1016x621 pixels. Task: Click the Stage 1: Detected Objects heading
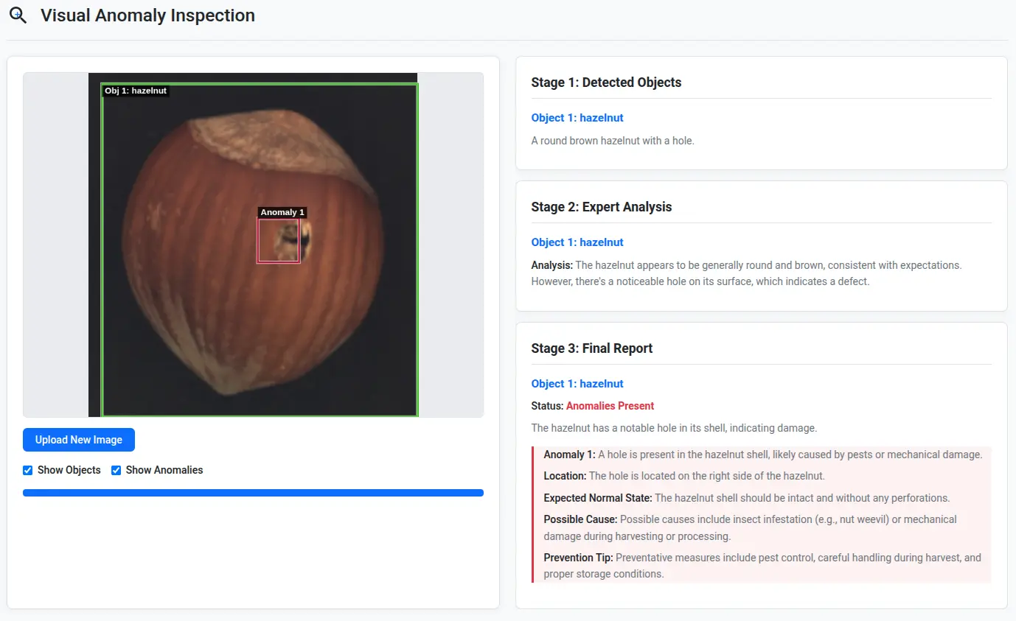pos(606,83)
